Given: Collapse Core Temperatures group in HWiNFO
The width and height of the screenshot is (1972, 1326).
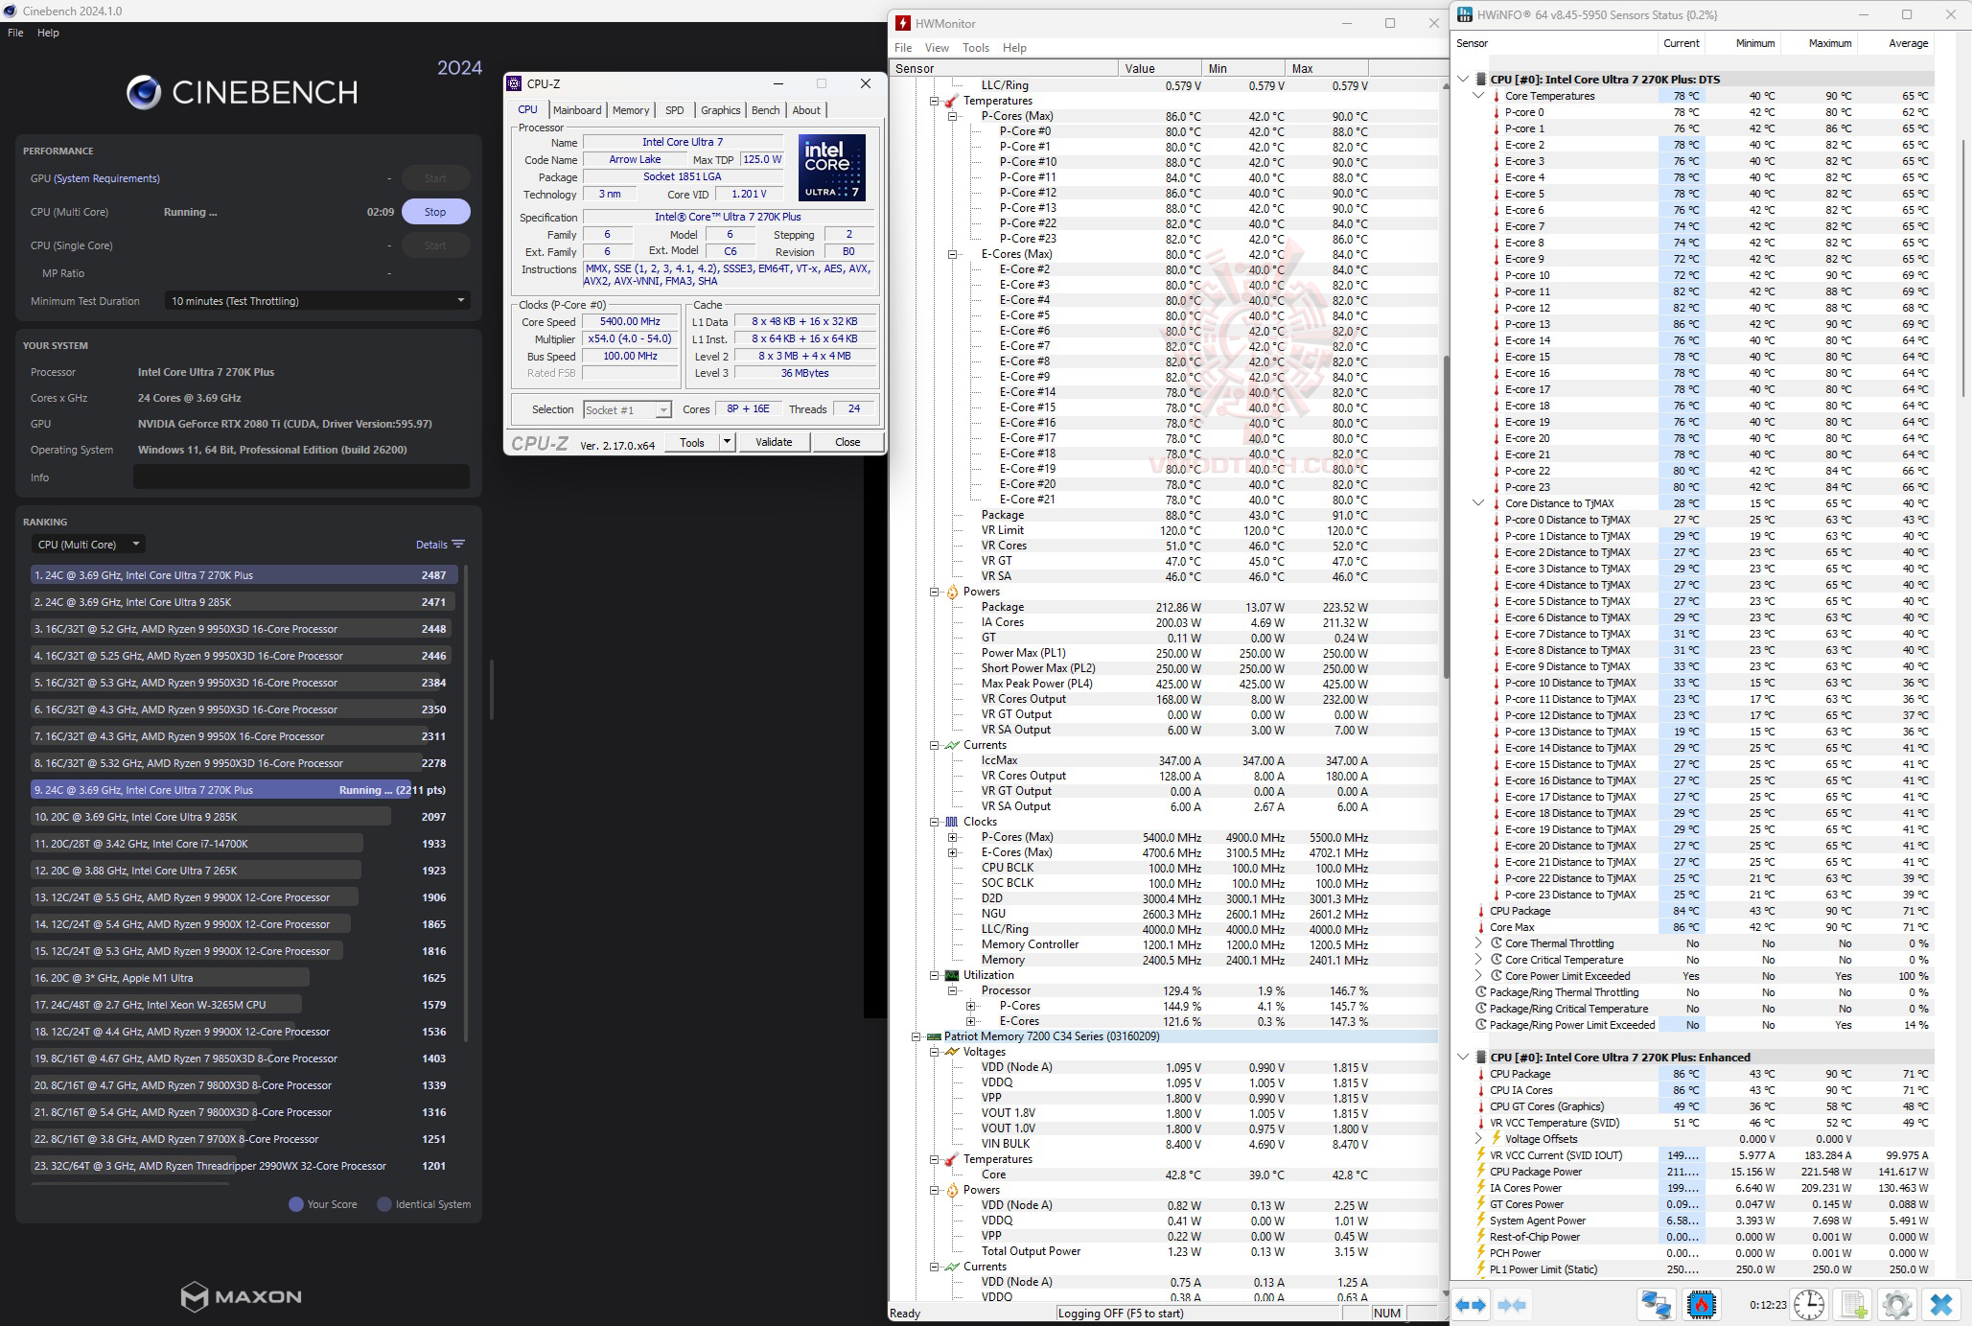Looking at the screenshot, I should pos(1478,96).
